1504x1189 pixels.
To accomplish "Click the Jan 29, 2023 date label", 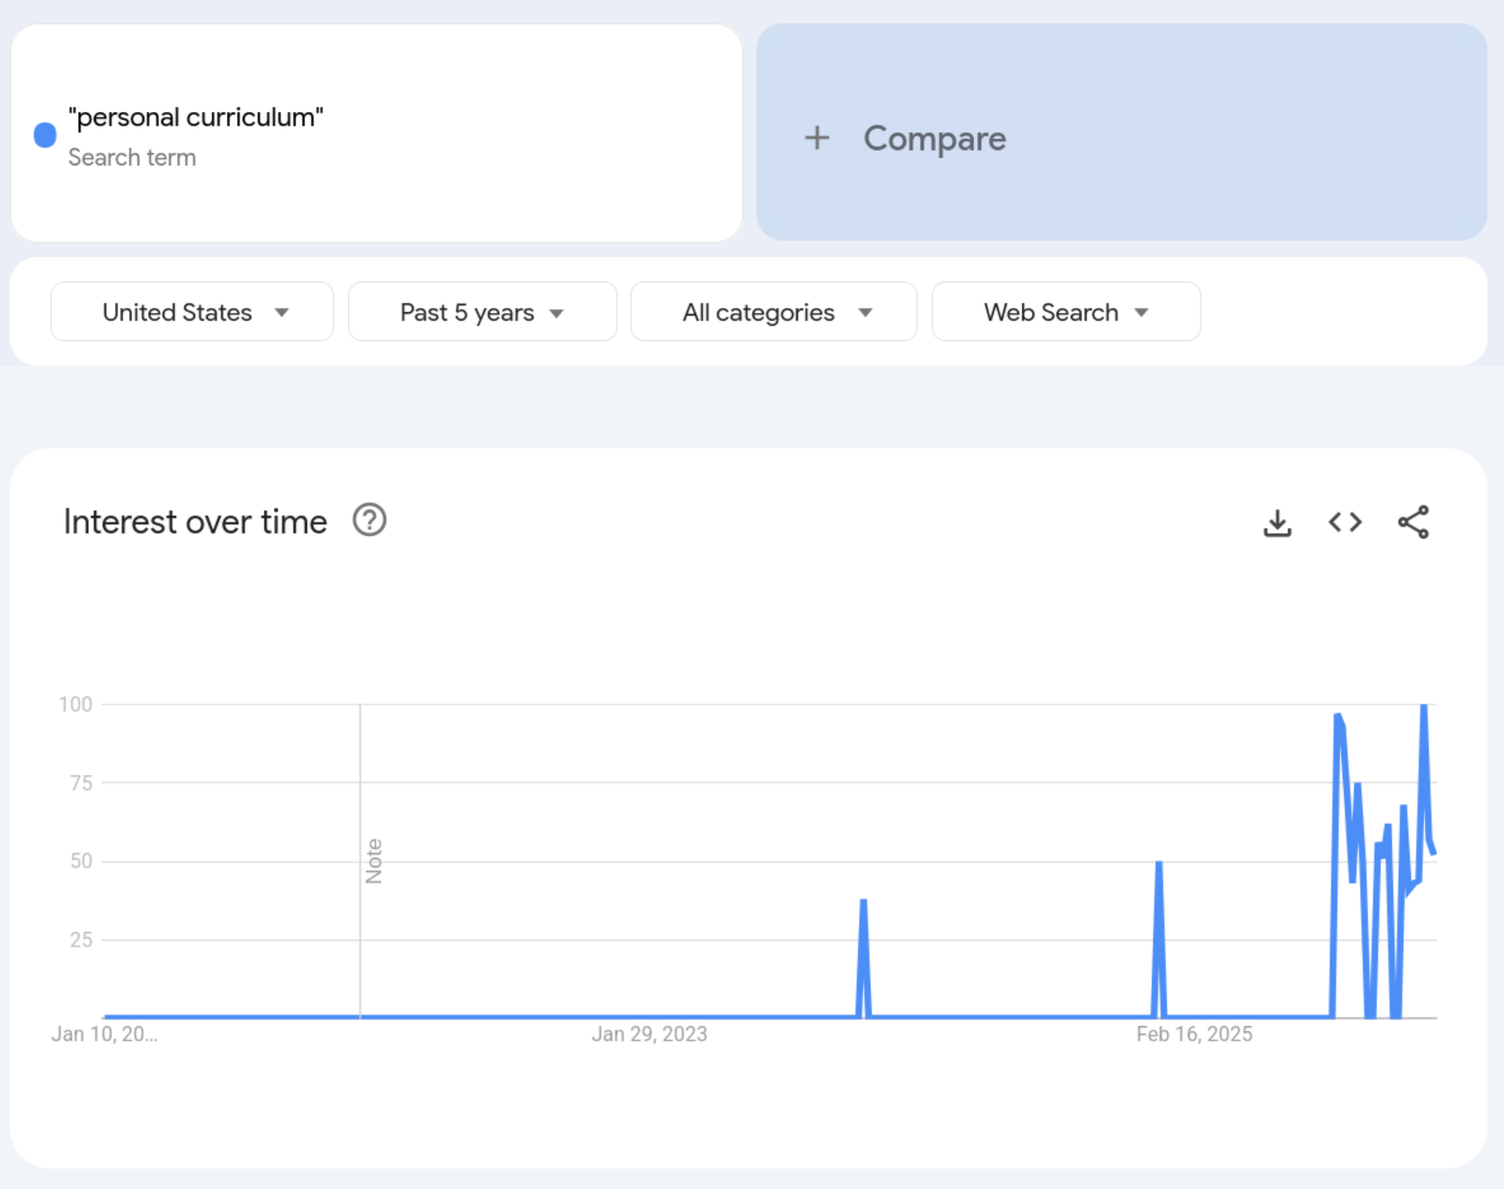I will [x=649, y=1034].
